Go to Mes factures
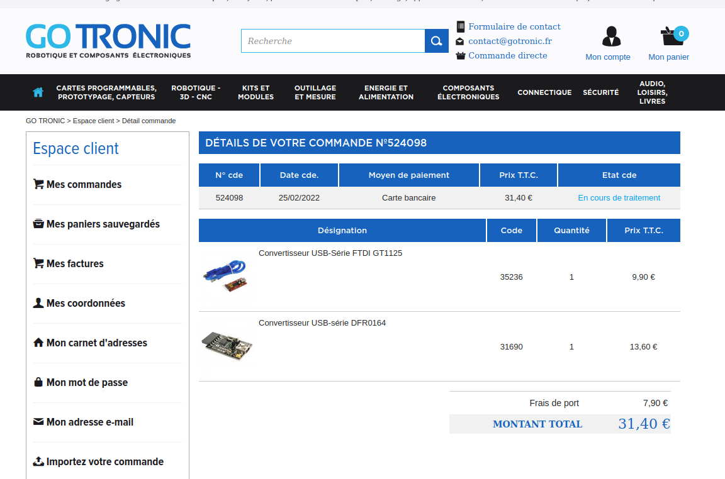Viewport: 725px width, 479px height. (x=75, y=263)
